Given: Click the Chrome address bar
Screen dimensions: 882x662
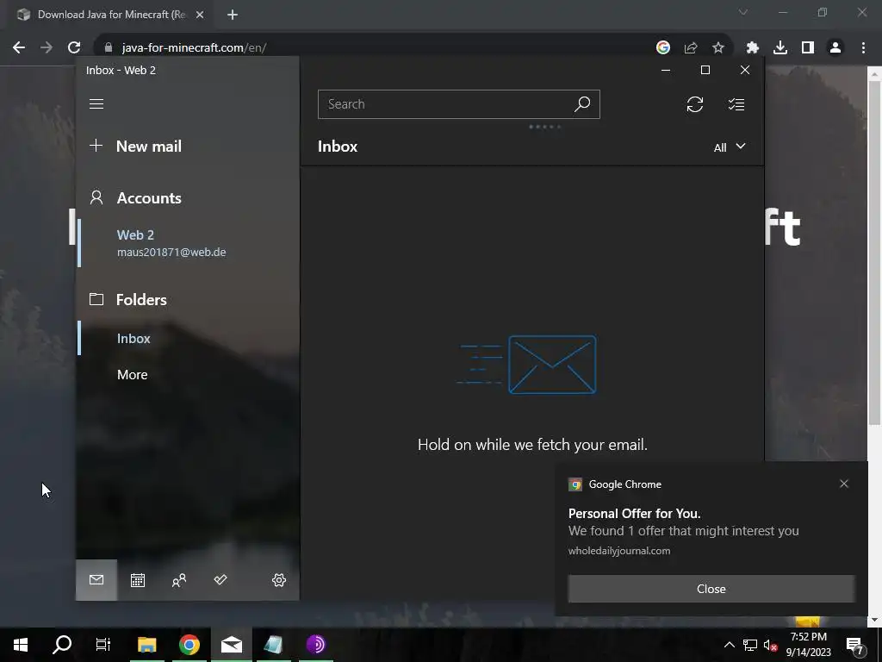Looking at the screenshot, I should [382, 48].
